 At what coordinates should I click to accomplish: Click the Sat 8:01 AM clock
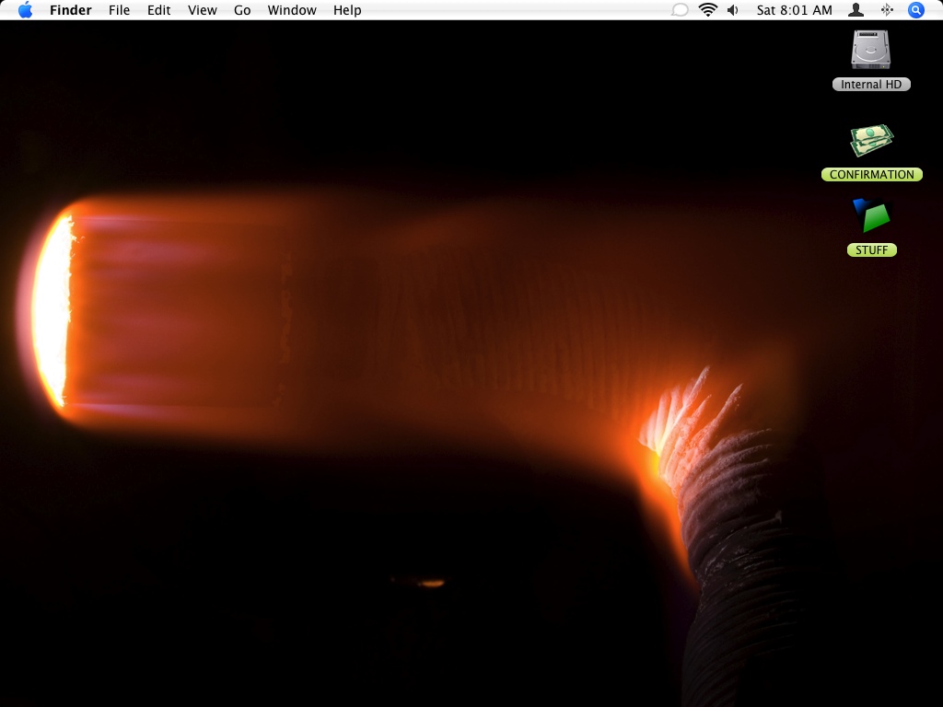click(795, 10)
